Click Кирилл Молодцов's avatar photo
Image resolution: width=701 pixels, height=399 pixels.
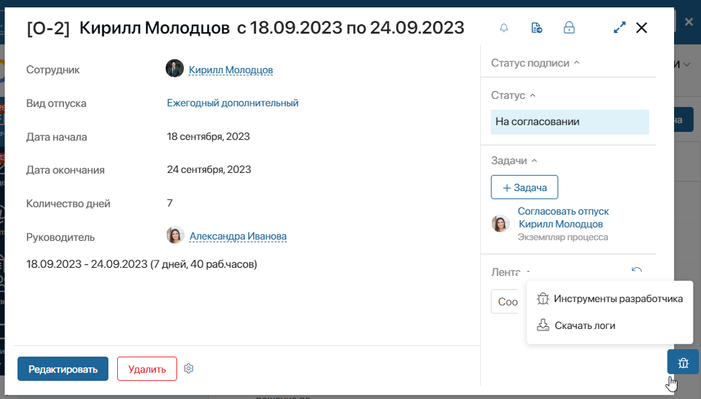pyautogui.click(x=175, y=69)
